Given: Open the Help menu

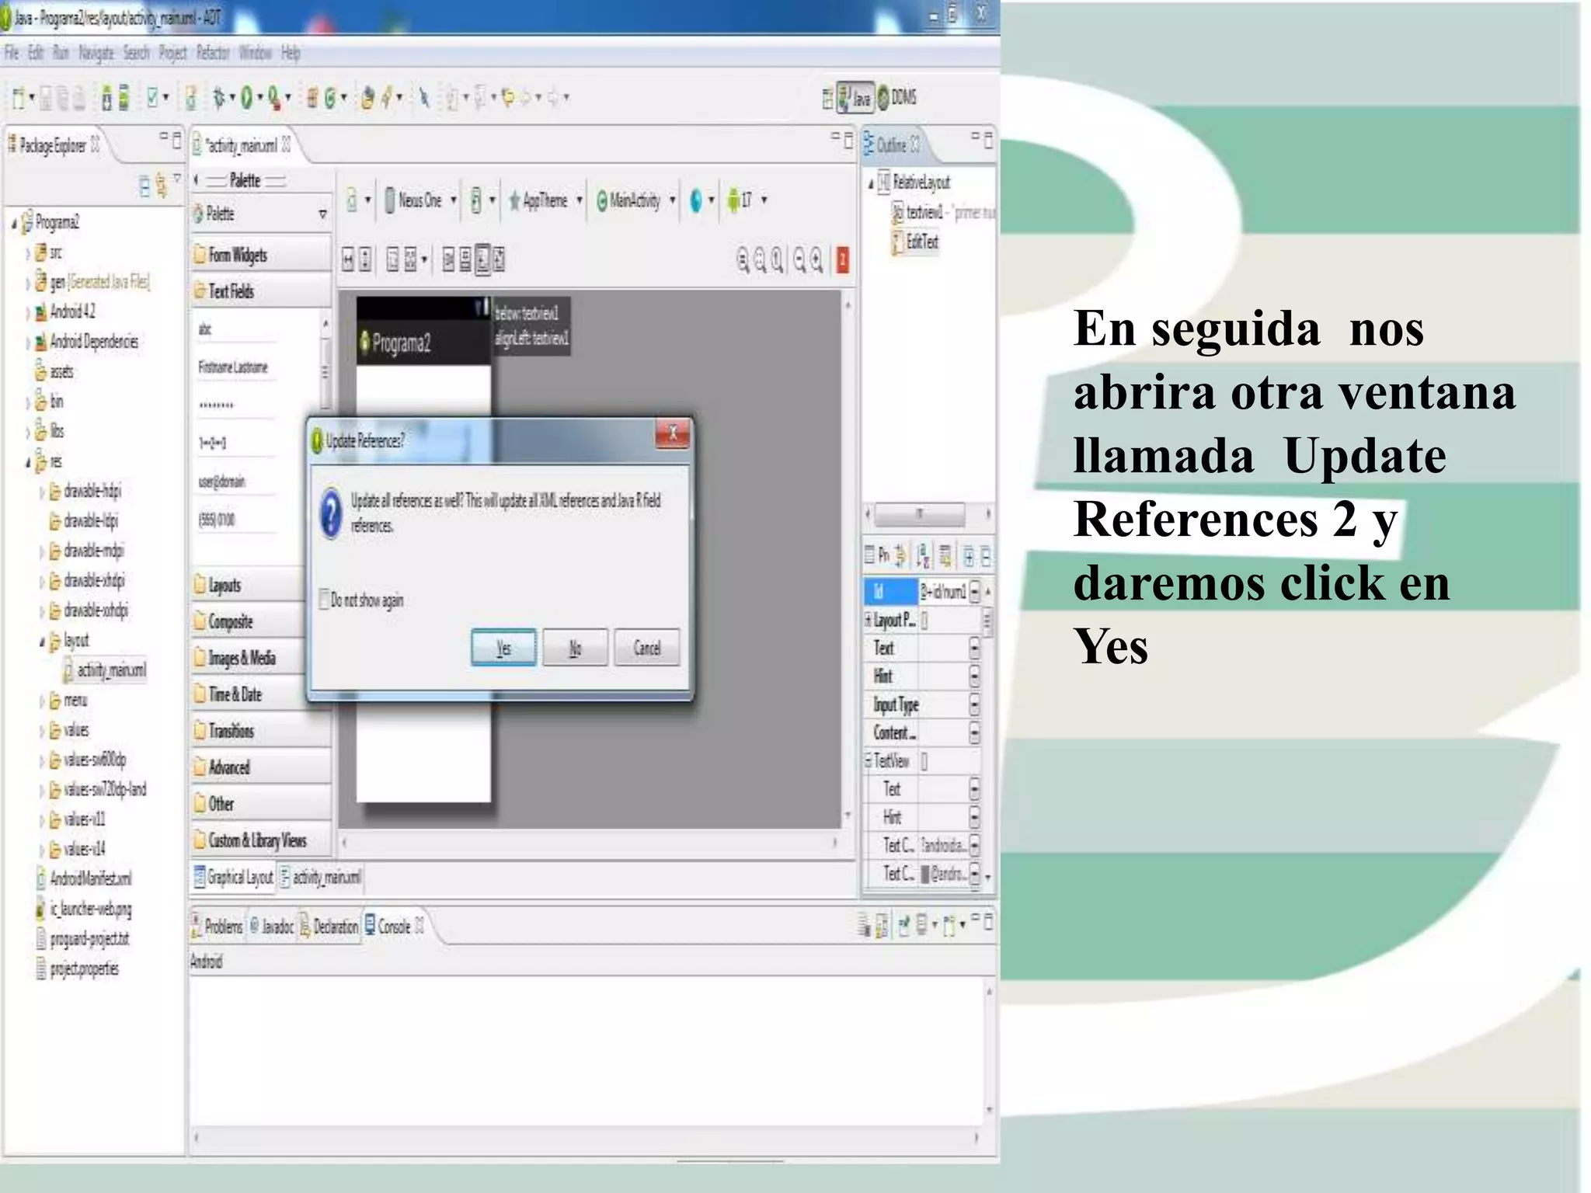Looking at the screenshot, I should tap(291, 53).
